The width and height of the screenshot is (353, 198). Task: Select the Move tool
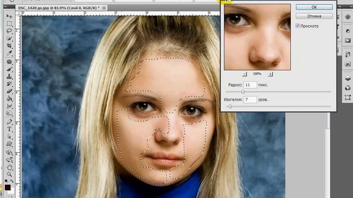point(9,16)
